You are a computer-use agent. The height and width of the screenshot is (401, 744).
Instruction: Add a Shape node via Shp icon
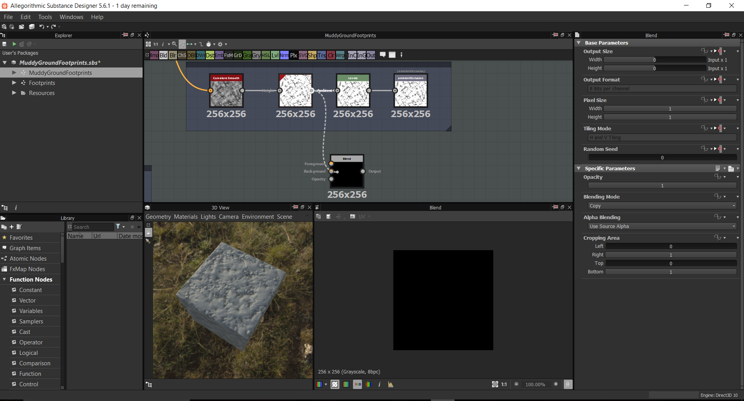pyautogui.click(x=312, y=55)
